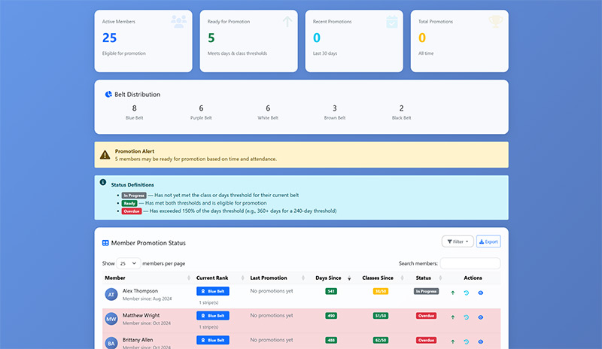Expand the members per page selector

pyautogui.click(x=128, y=263)
